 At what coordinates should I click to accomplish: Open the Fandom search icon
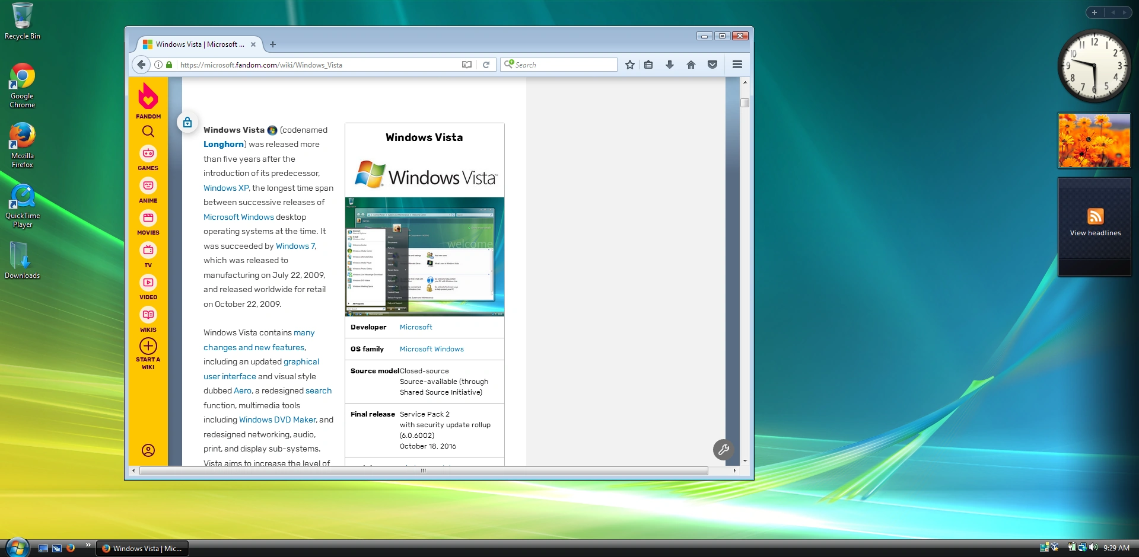coord(148,131)
